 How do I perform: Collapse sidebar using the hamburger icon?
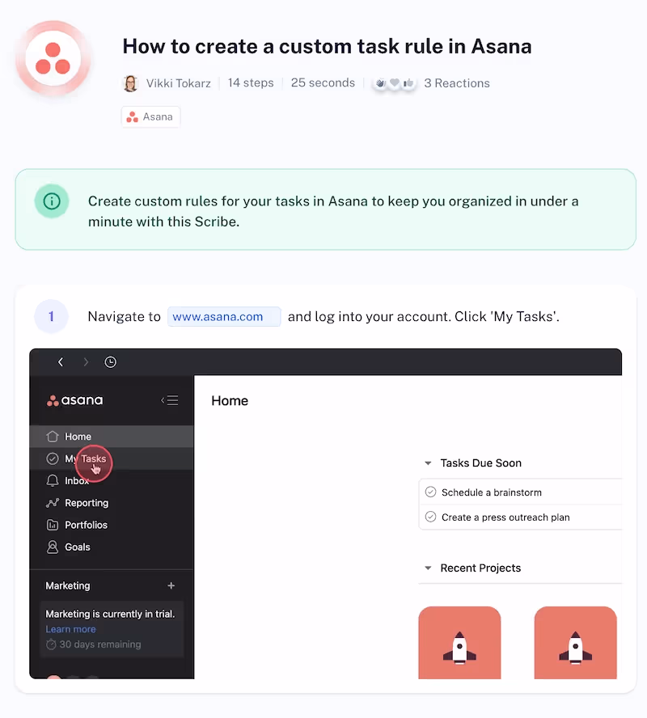[x=170, y=400]
